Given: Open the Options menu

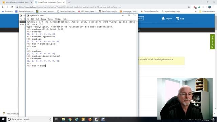Looking at the screenshot, I should [51, 19].
